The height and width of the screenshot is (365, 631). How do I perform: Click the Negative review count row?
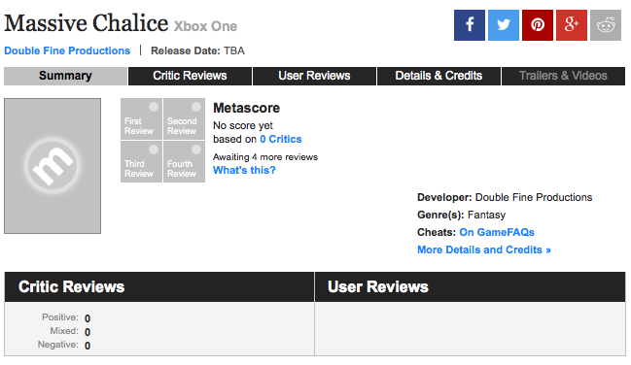(64, 346)
